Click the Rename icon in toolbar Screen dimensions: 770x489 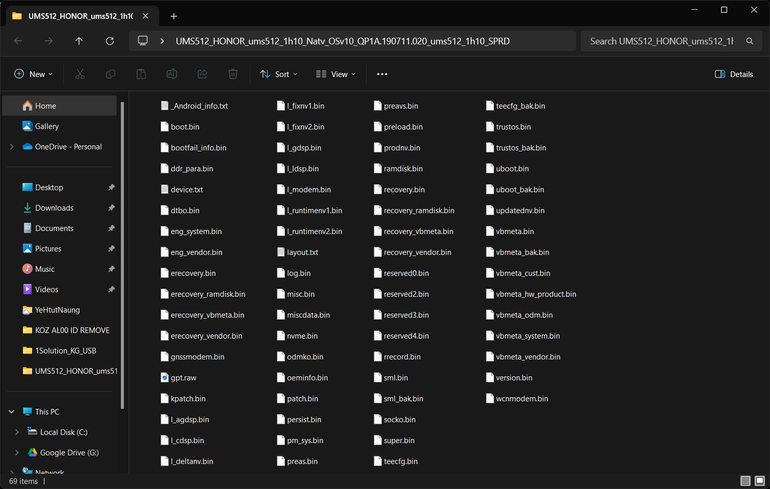[172, 74]
